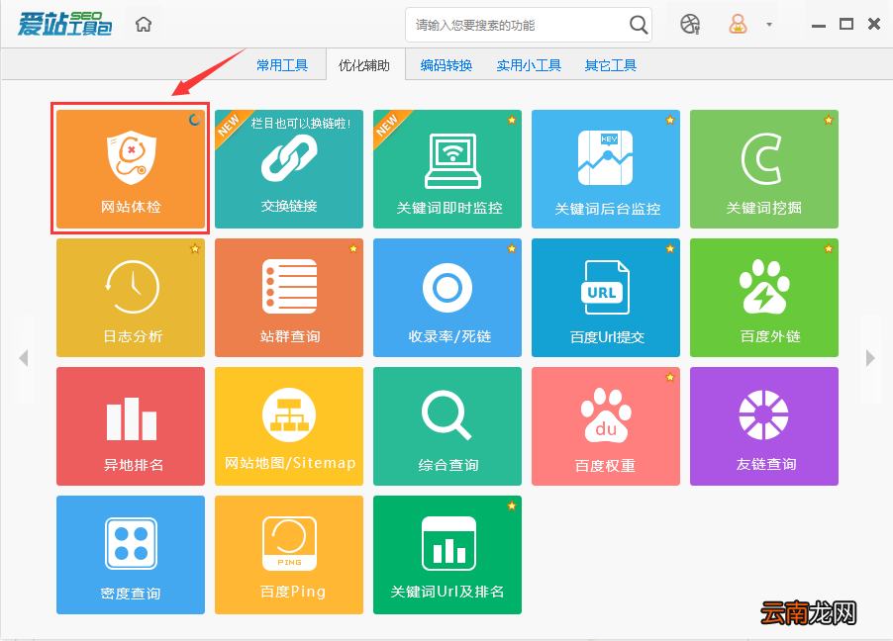893x641 pixels.
Task: Open 百度权重 weight tool
Action: [605, 426]
